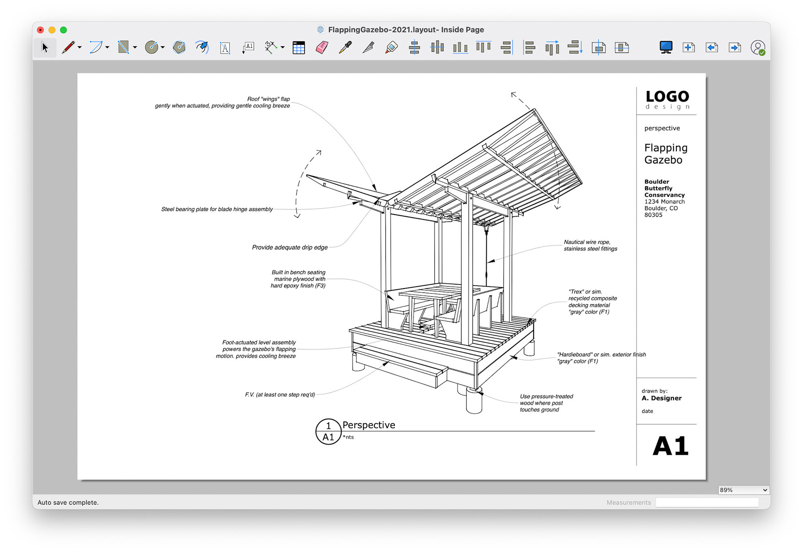Click the Measurements input field

[706, 502]
